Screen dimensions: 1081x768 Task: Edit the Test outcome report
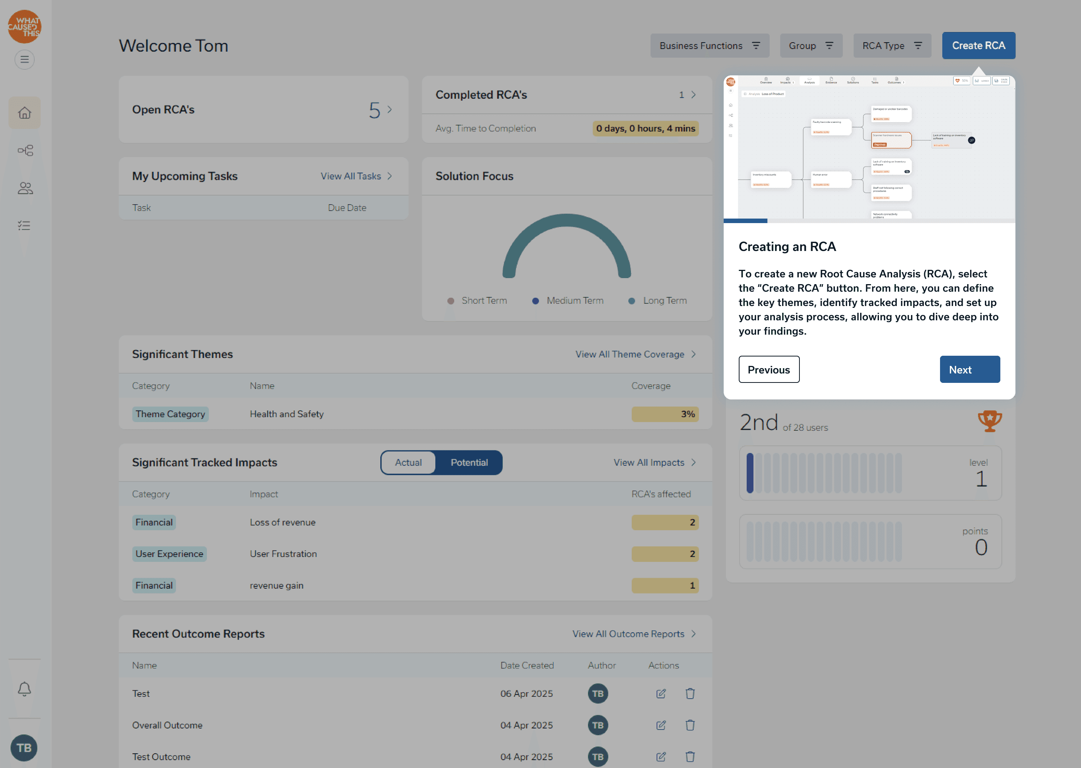pyautogui.click(x=661, y=693)
